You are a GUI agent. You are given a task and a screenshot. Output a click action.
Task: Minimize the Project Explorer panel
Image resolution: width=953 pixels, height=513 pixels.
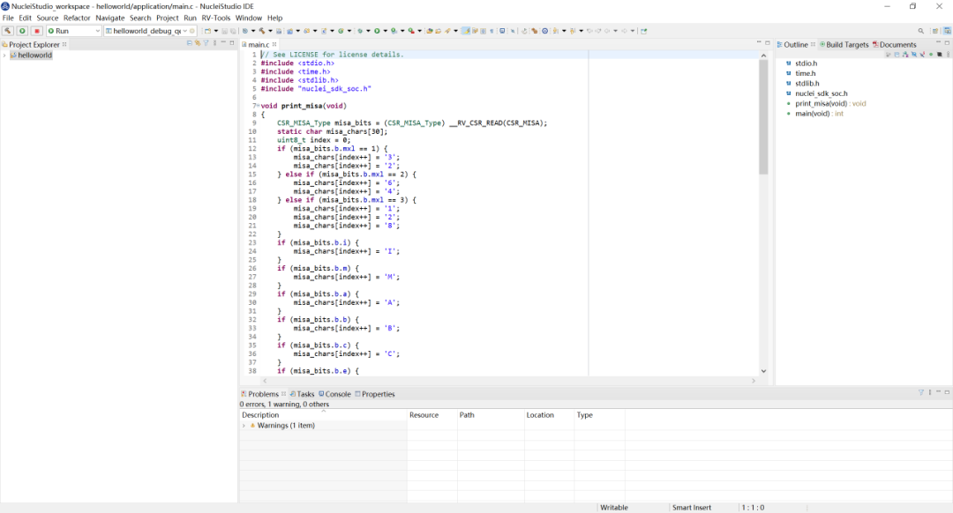223,43
